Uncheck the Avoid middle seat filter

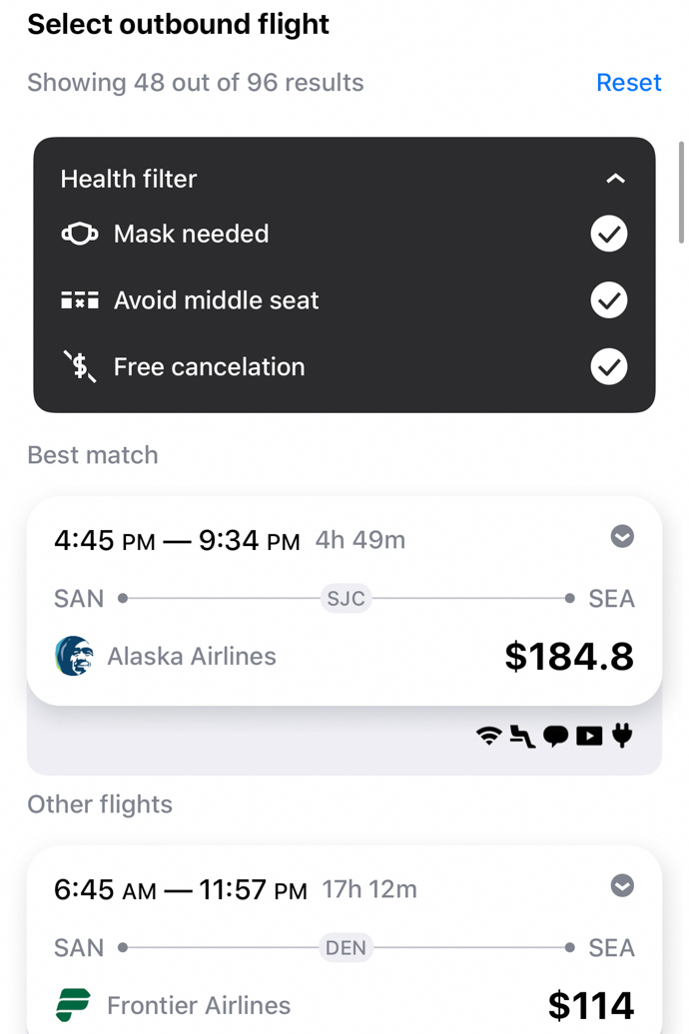608,300
